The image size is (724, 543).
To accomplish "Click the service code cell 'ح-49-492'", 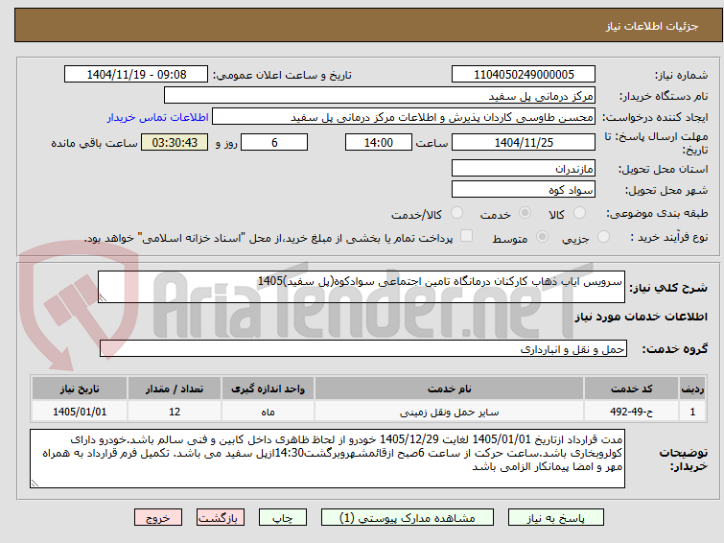I will (x=631, y=412).
